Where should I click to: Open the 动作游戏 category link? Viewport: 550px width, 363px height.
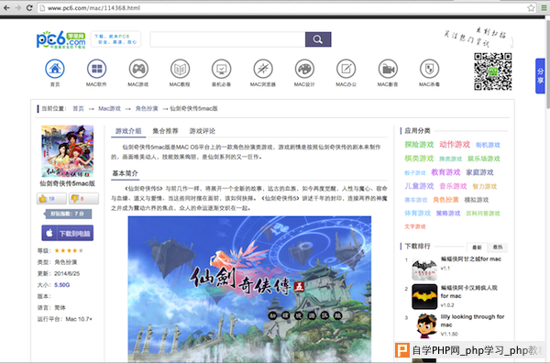click(455, 145)
